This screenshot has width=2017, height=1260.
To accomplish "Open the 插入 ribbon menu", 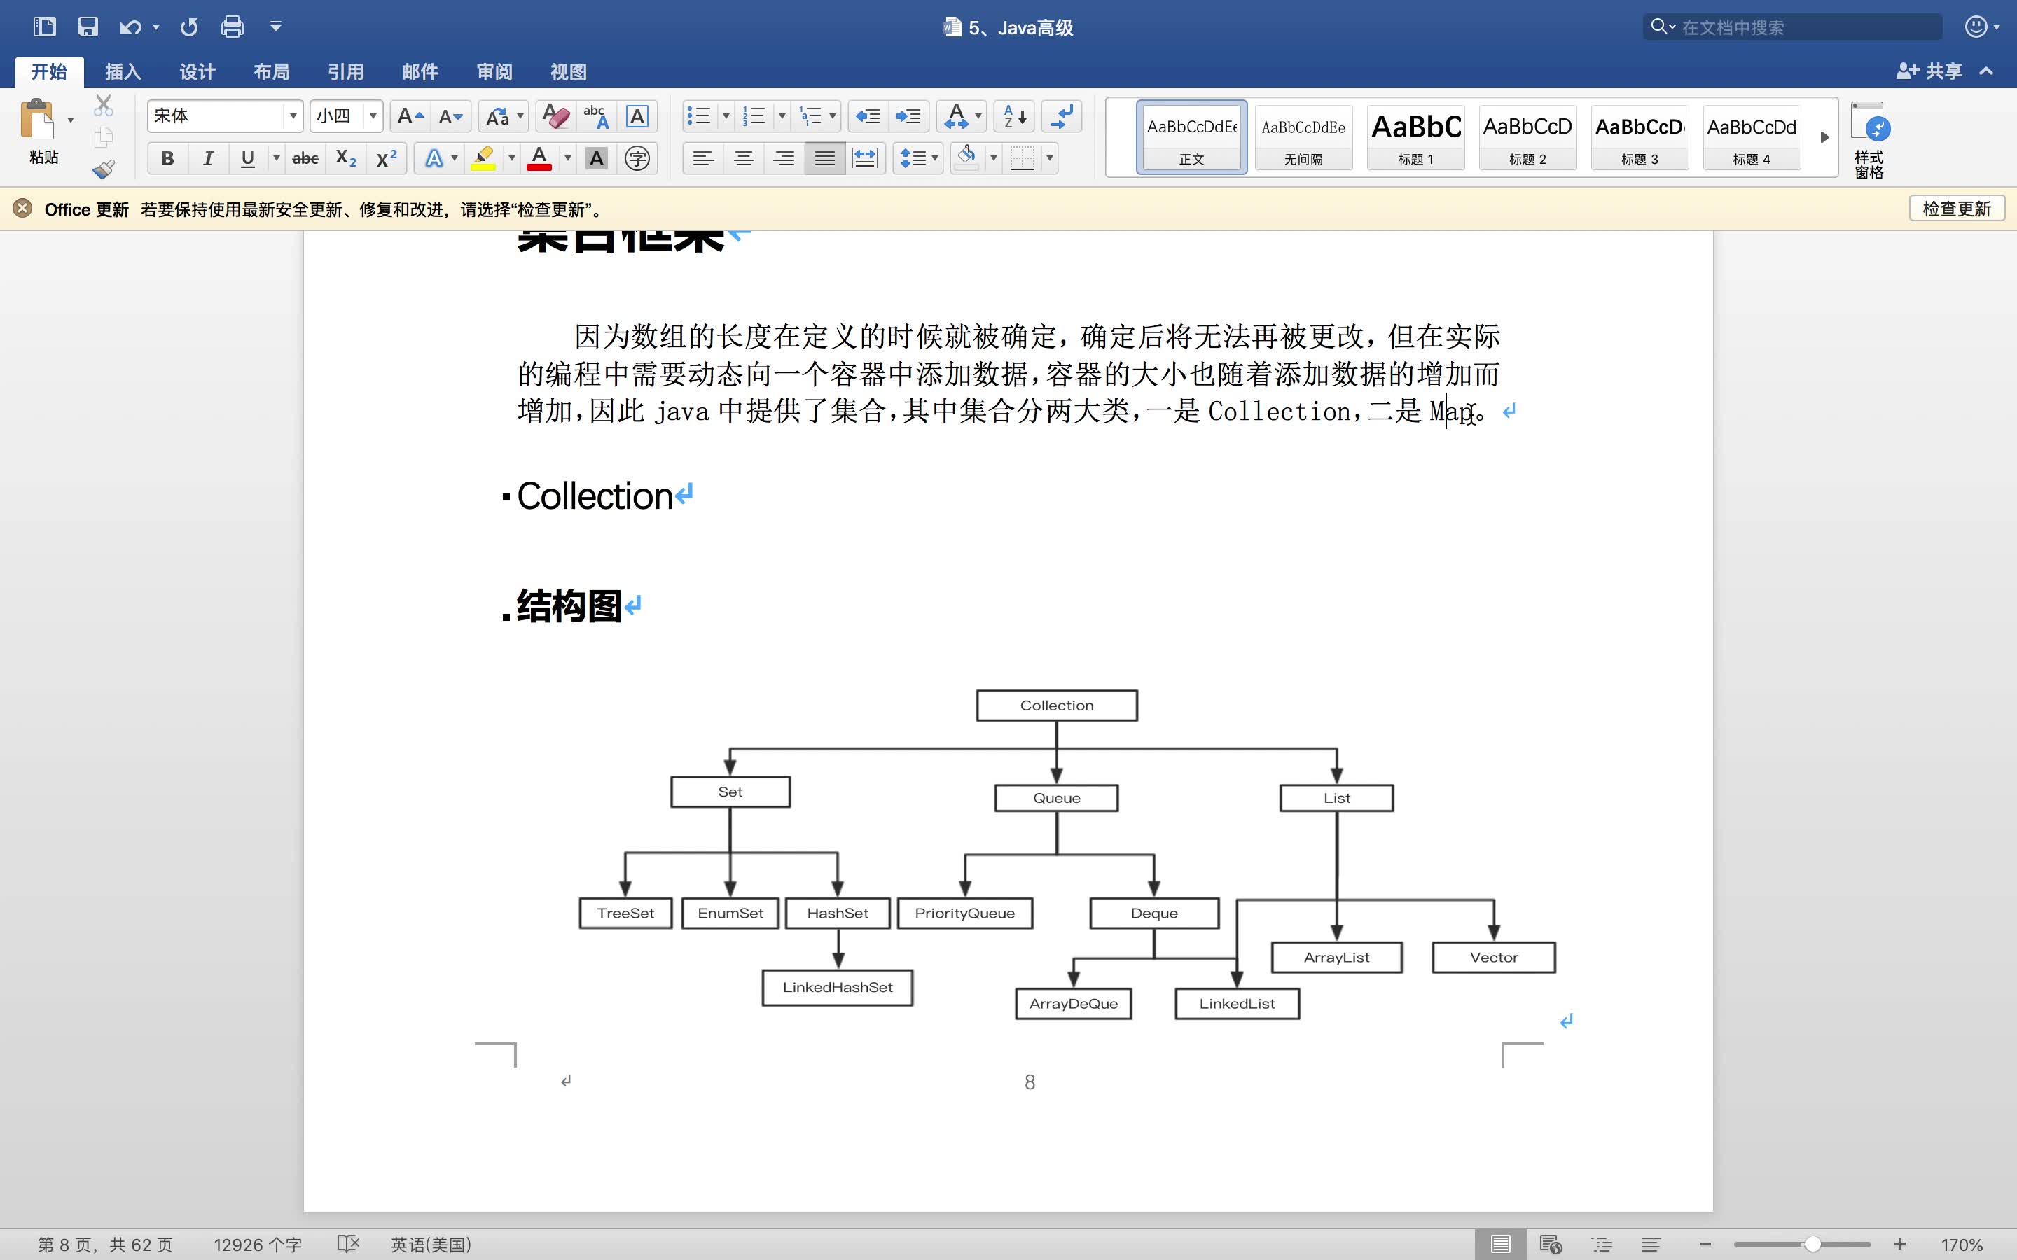I will (x=122, y=71).
